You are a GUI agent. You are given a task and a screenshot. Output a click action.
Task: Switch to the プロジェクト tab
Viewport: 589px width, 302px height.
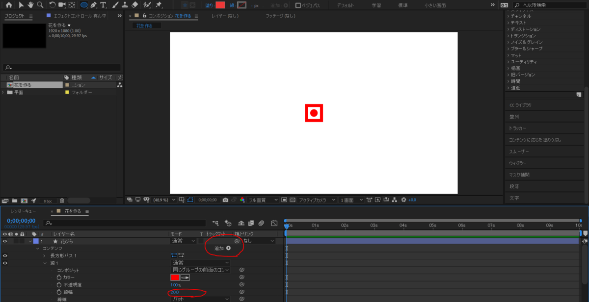click(14, 16)
